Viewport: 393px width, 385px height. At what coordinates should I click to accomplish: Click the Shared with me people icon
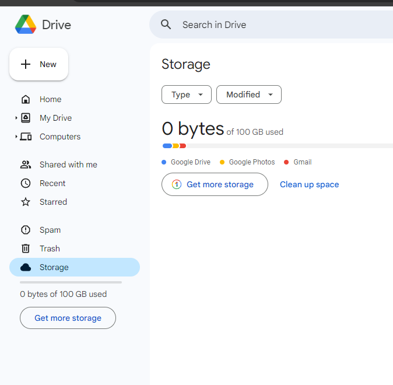click(26, 164)
